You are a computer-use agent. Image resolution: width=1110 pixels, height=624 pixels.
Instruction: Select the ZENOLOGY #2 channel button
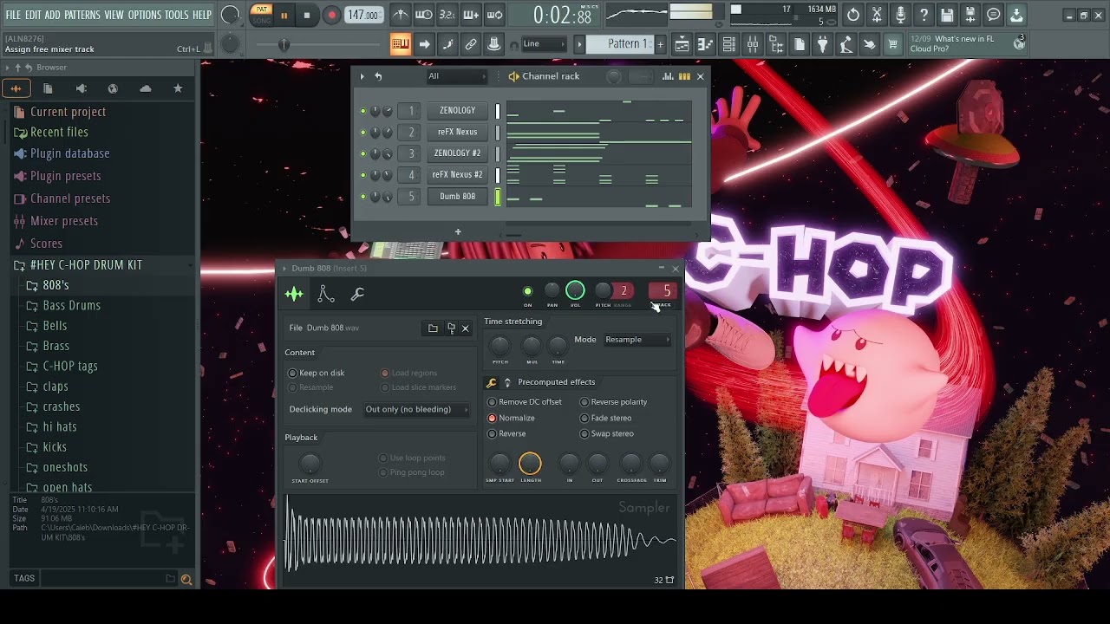coord(457,153)
